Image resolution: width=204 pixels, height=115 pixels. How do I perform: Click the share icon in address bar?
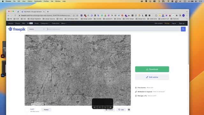pyautogui.click(x=74, y=15)
